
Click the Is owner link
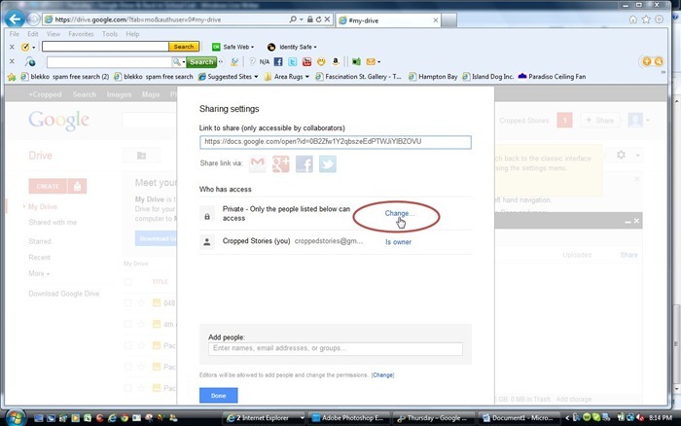click(x=398, y=242)
